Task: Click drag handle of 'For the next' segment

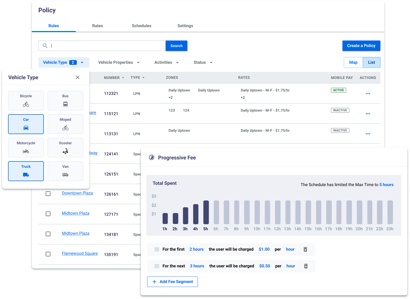Action: [x=157, y=266]
